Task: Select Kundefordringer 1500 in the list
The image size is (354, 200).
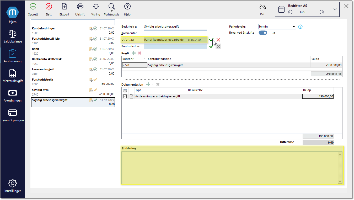Action: (73, 31)
